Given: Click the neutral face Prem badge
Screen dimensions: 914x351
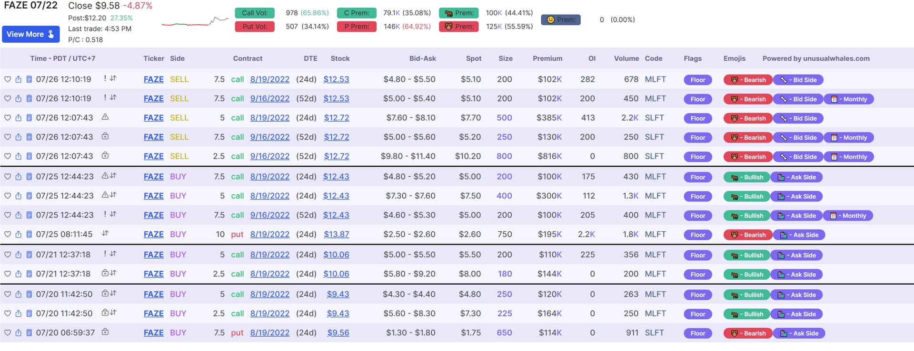Looking at the screenshot, I should pyautogui.click(x=561, y=19).
